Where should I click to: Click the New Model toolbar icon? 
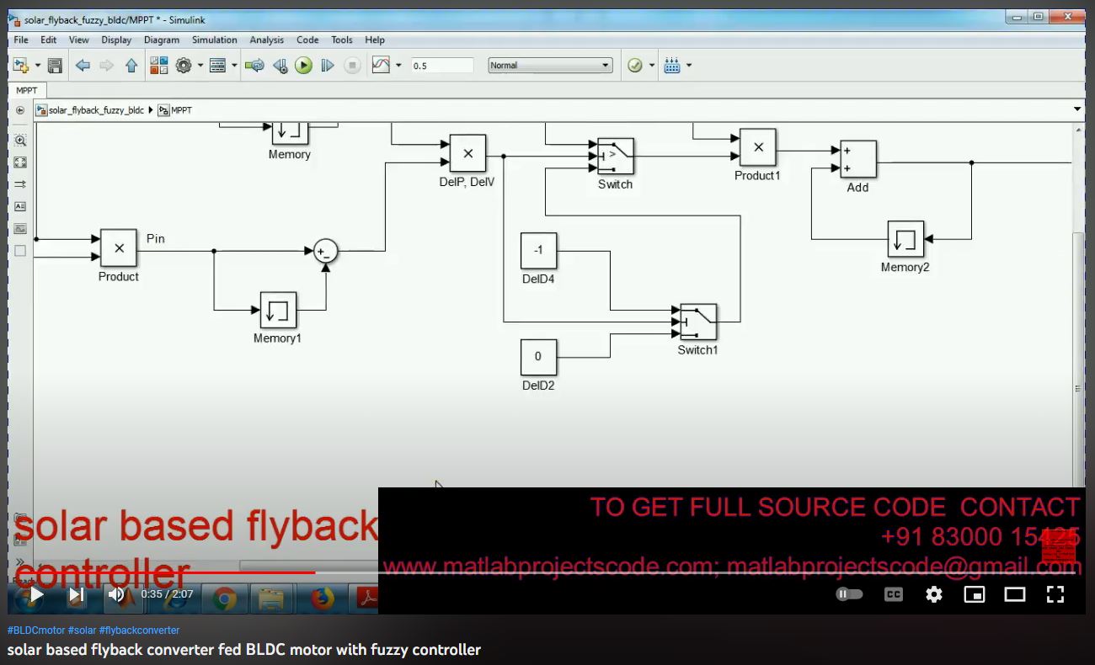click(x=21, y=65)
